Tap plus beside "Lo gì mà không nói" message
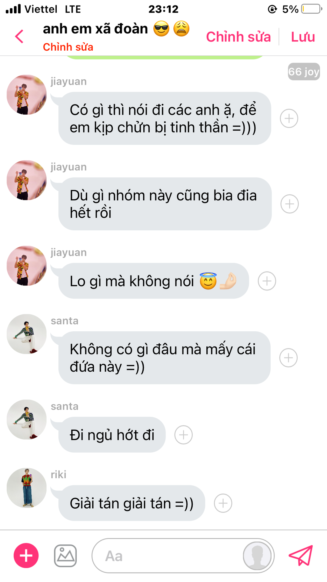The width and height of the screenshot is (327, 582). tap(267, 281)
